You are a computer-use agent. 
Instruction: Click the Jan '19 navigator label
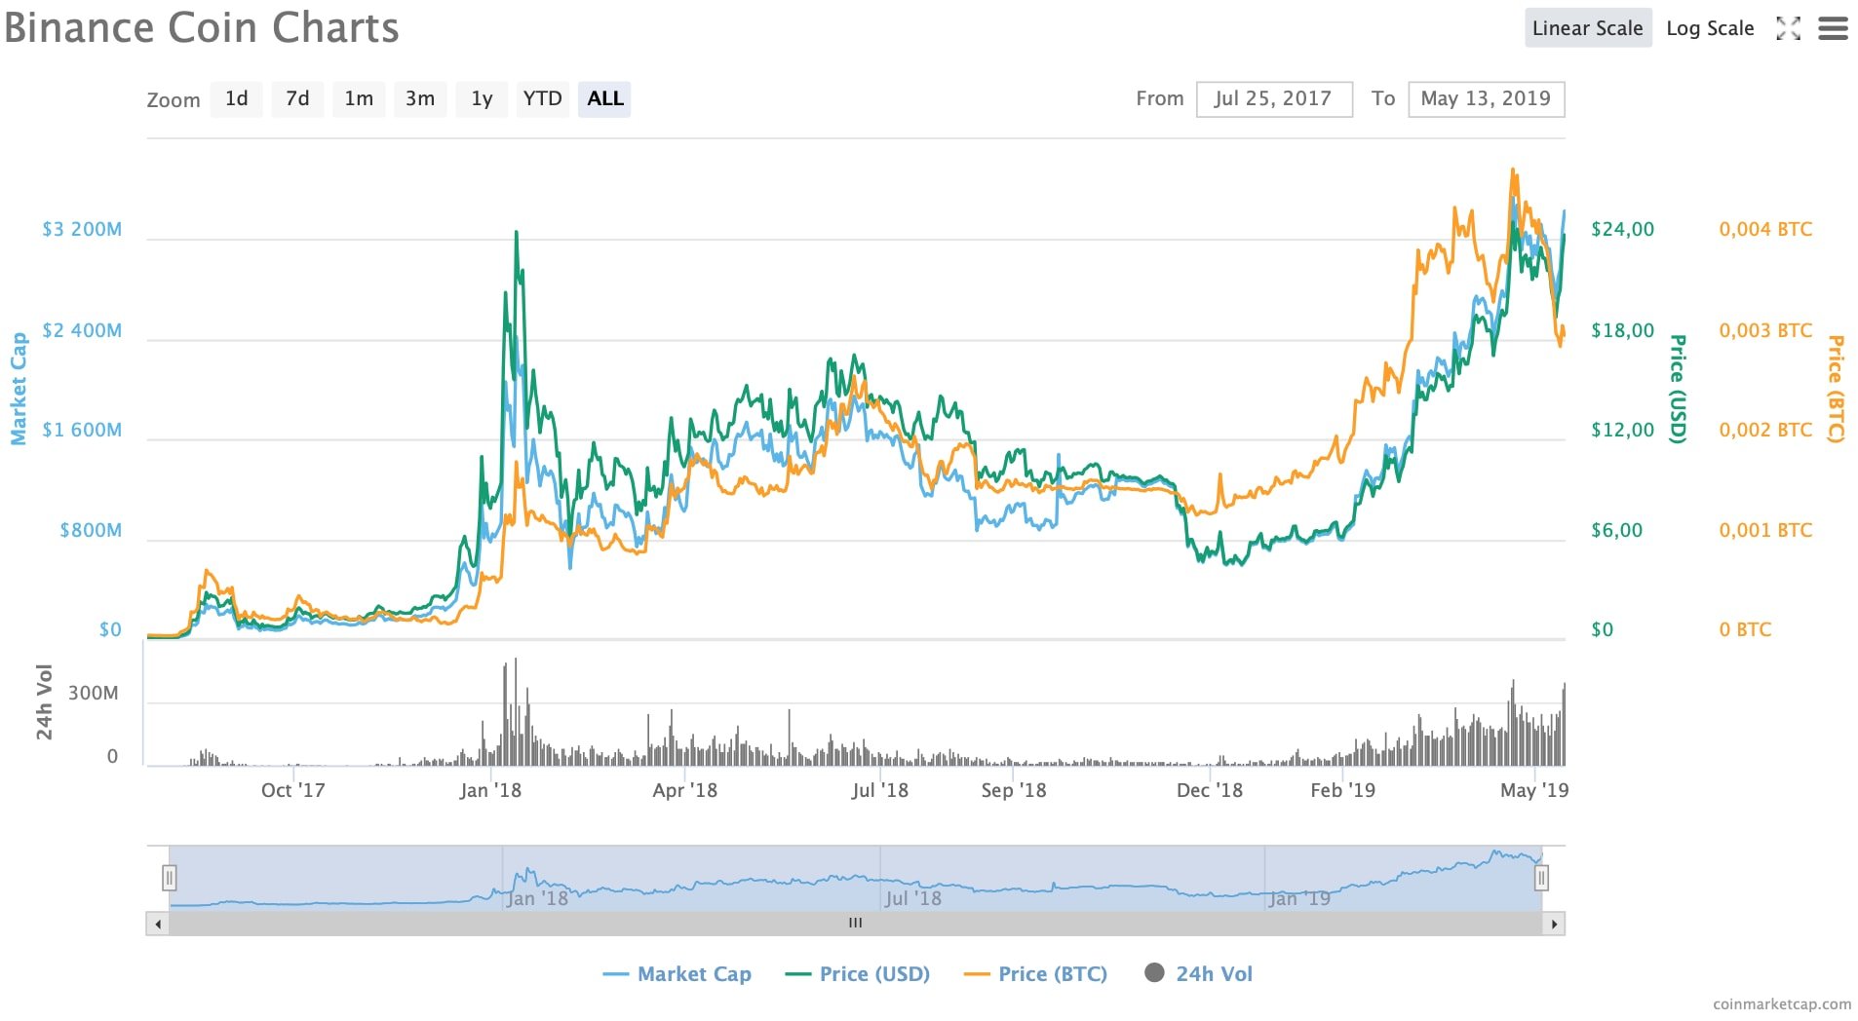1299,898
